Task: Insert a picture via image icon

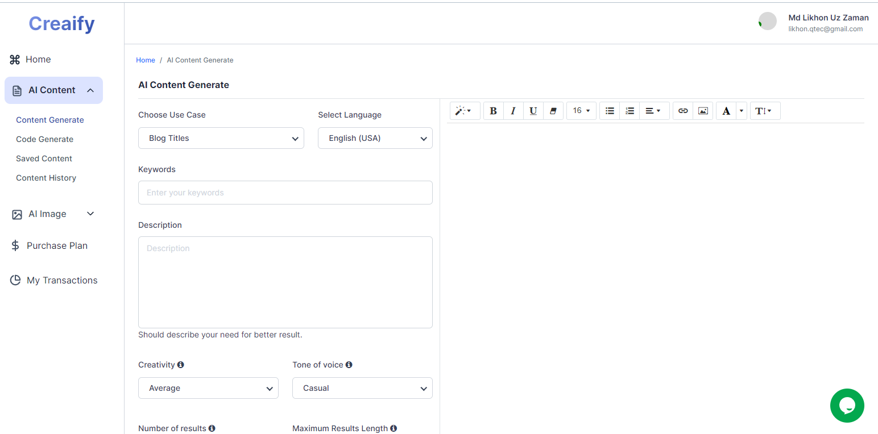Action: pyautogui.click(x=703, y=111)
